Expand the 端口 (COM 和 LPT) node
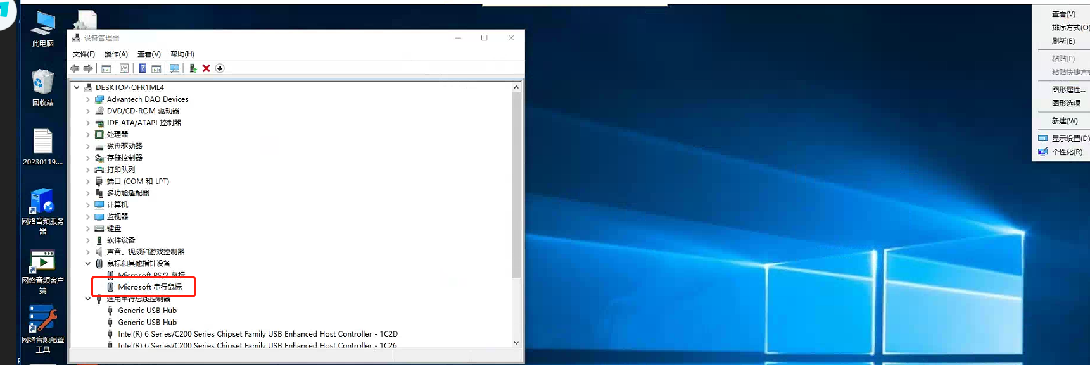 pyautogui.click(x=88, y=182)
